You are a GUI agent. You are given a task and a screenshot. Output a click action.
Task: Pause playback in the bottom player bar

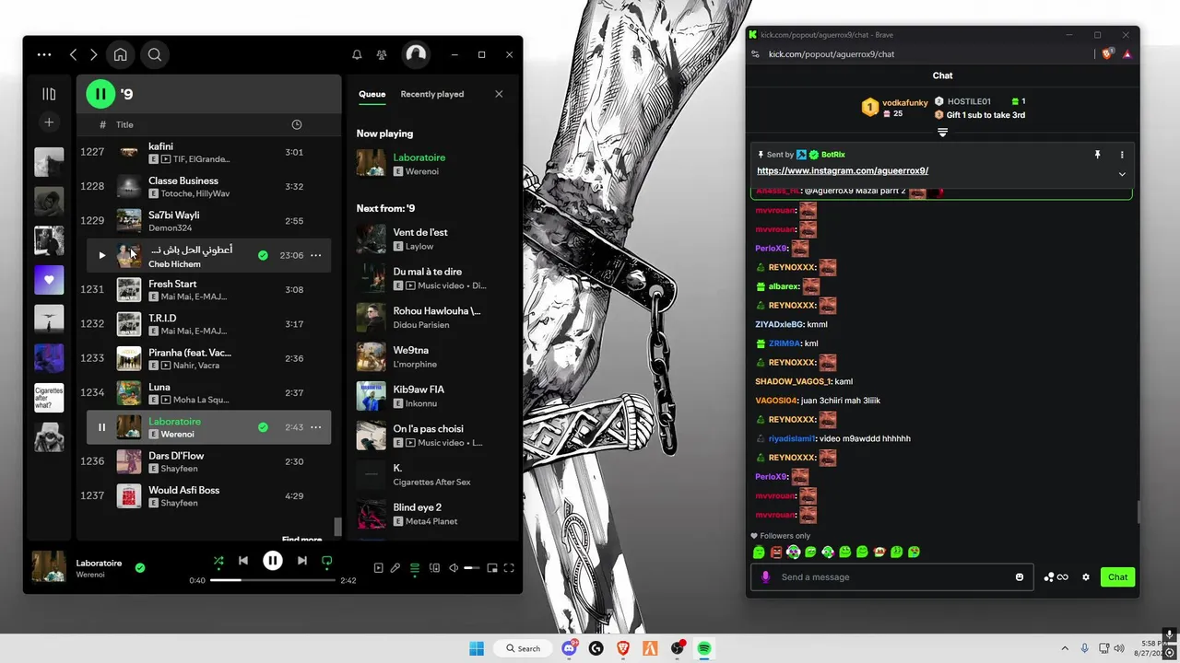pyautogui.click(x=273, y=561)
